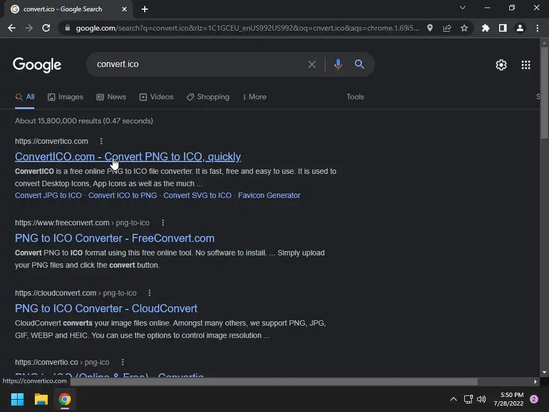
Task: Open Google quick settings gear
Action: click(501, 65)
